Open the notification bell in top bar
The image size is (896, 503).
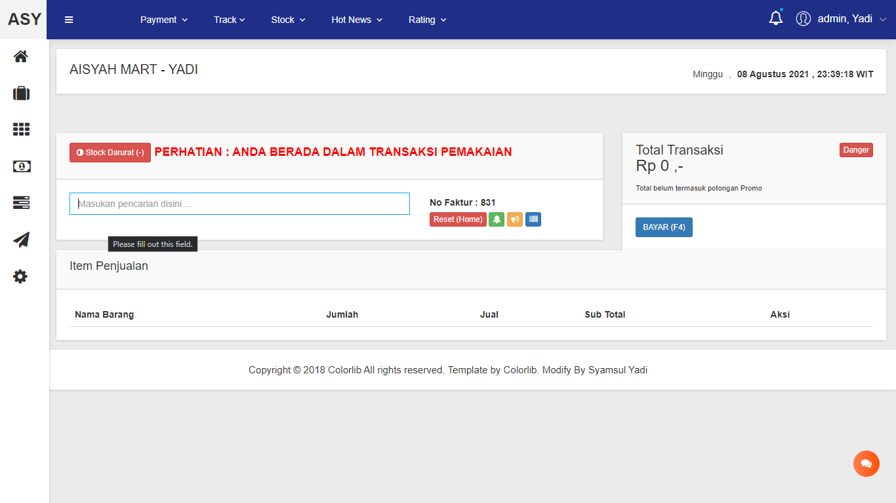click(776, 18)
